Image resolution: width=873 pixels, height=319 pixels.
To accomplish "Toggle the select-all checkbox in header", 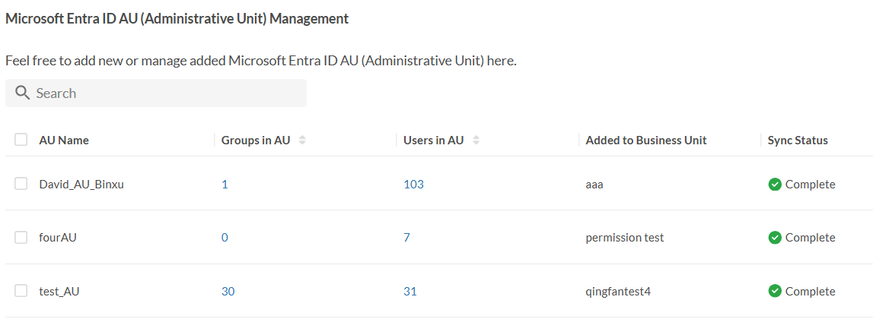I will pos(21,140).
